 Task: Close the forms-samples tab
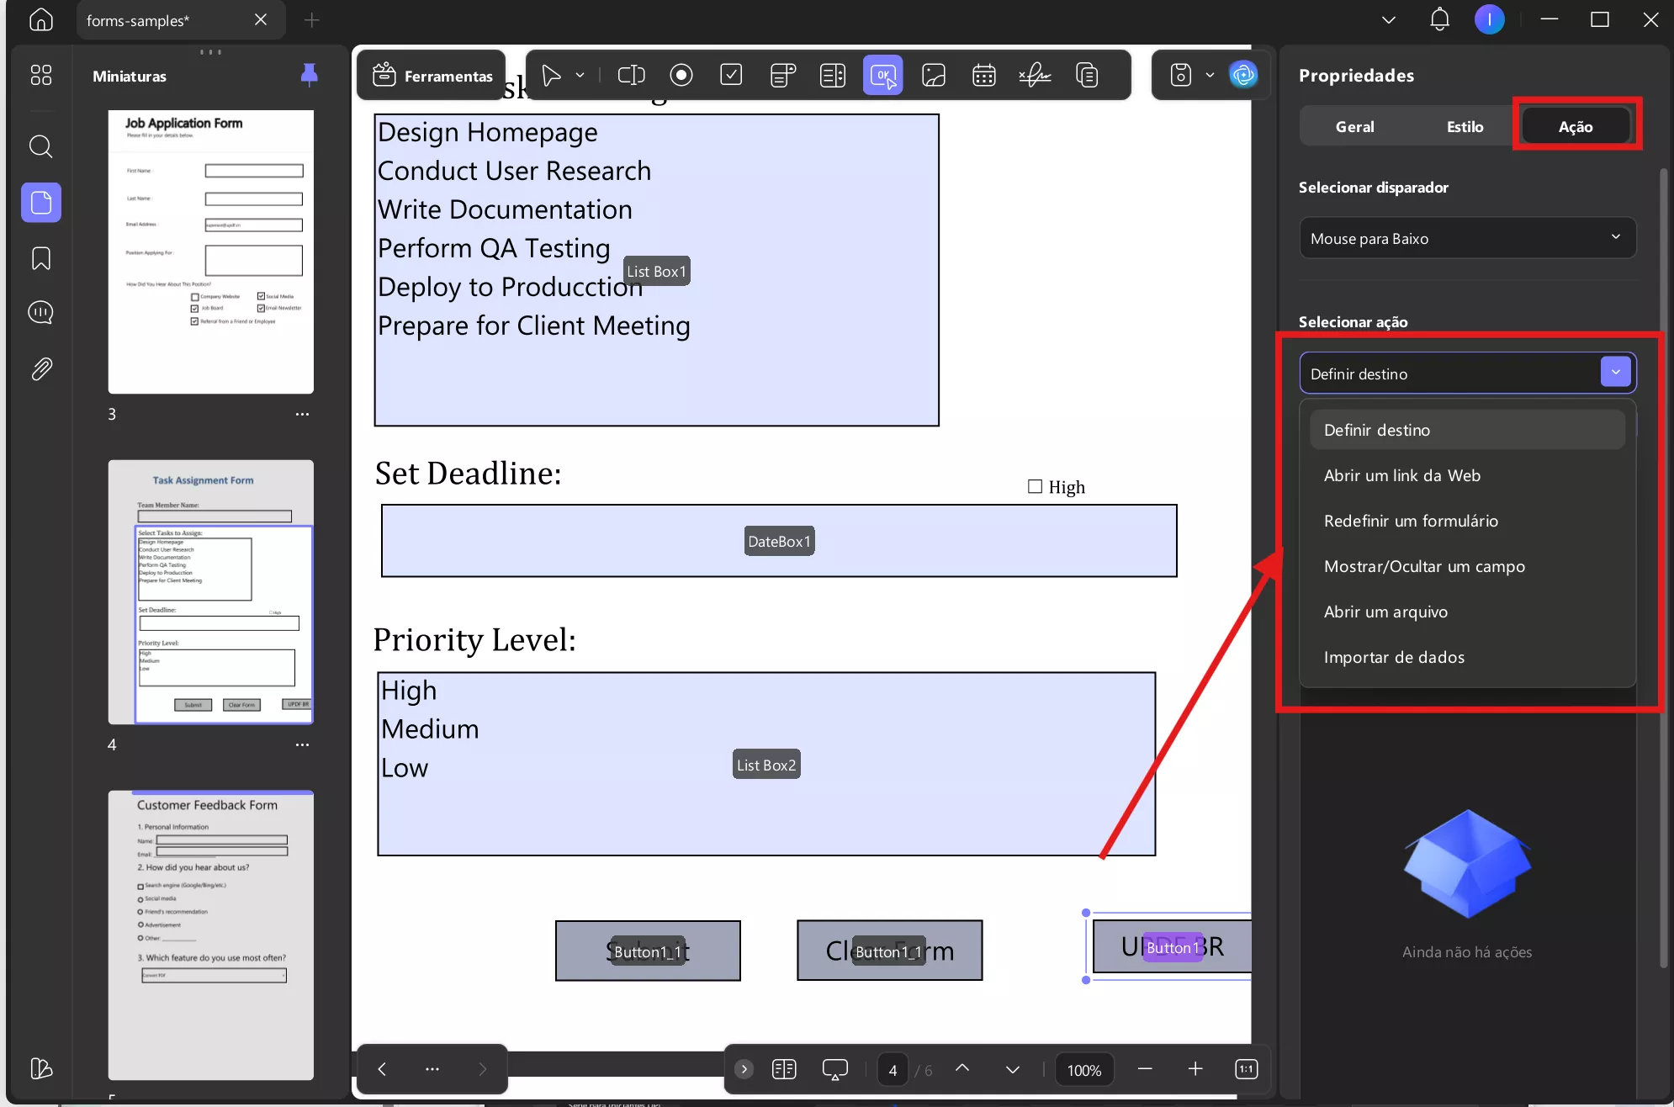pyautogui.click(x=261, y=19)
